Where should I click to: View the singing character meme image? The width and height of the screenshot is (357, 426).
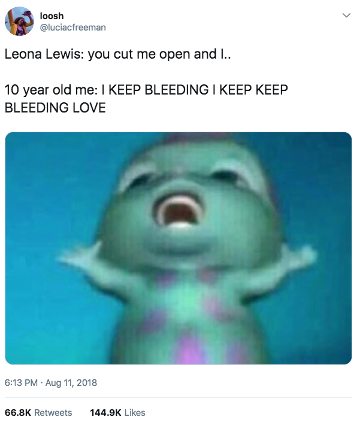point(179,248)
